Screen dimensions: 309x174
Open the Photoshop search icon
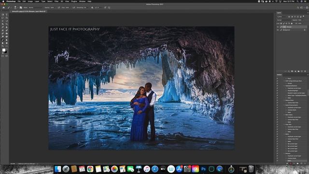point(298,8)
